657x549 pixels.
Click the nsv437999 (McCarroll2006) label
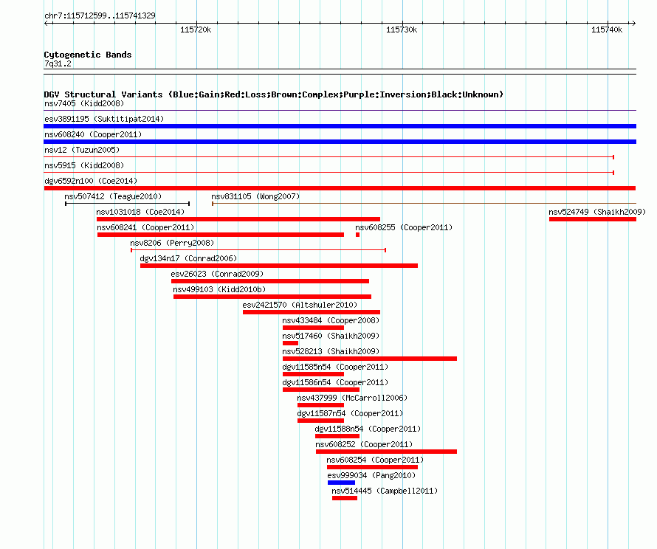(352, 398)
